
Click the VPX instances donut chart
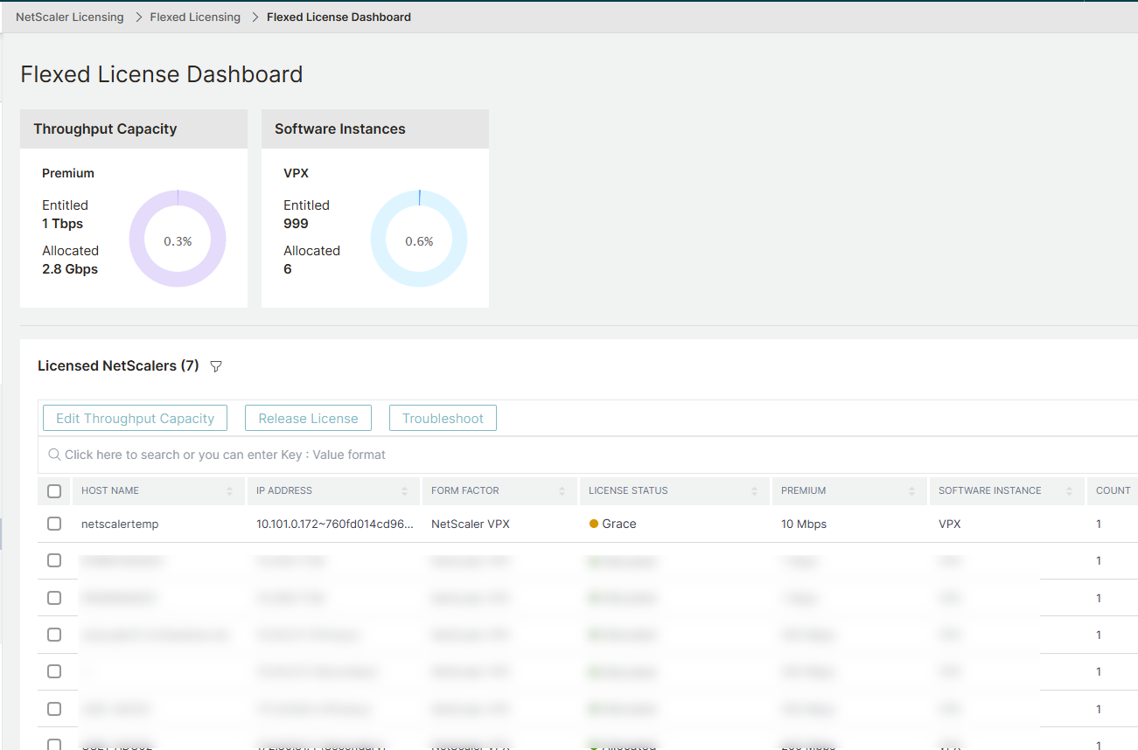[x=419, y=240]
